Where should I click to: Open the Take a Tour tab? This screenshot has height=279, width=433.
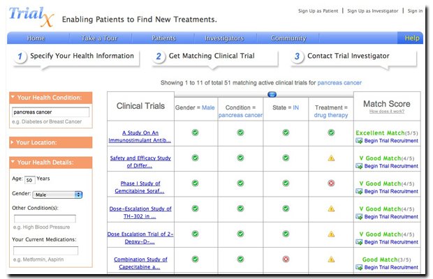pos(99,38)
